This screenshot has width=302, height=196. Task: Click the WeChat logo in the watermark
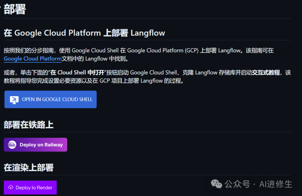tap(216, 184)
